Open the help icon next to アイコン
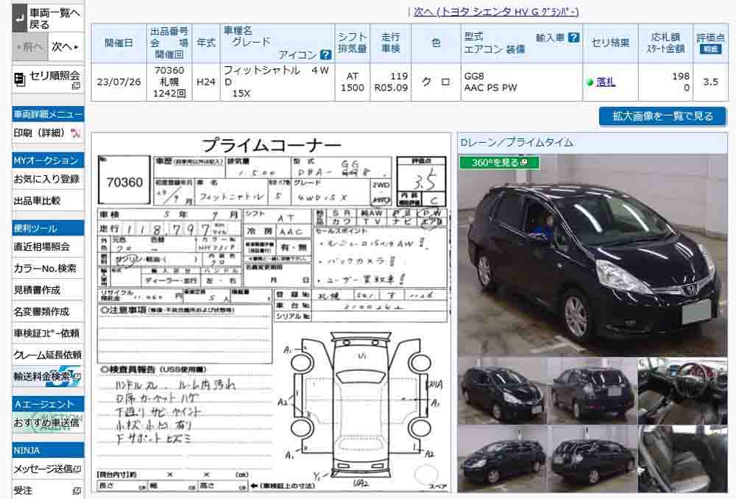 point(326,55)
